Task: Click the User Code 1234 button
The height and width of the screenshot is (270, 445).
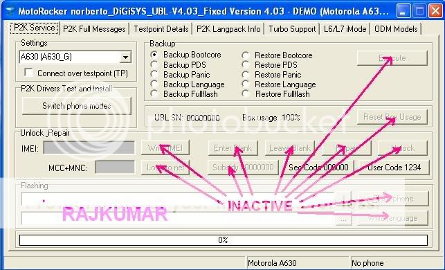Action: 394,168
